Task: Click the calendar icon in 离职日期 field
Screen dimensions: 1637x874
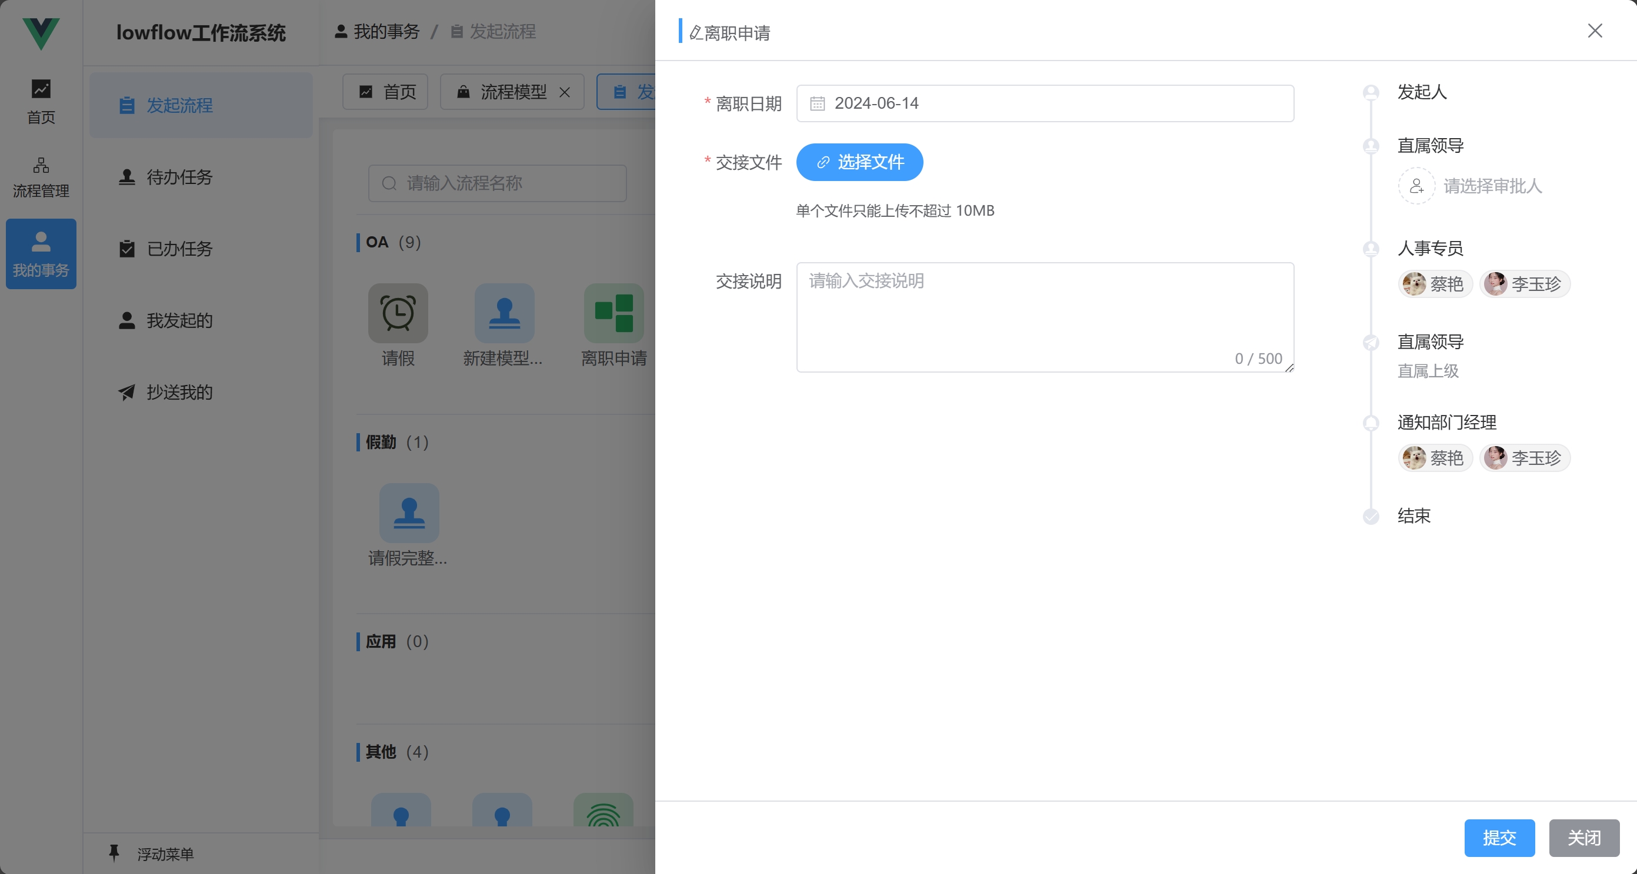Action: tap(817, 103)
